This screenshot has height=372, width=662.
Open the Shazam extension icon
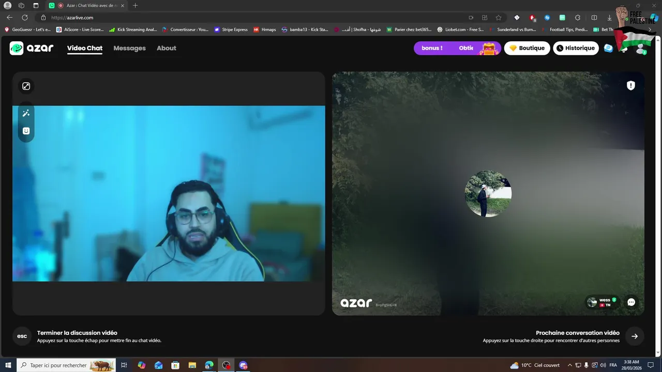[547, 18]
